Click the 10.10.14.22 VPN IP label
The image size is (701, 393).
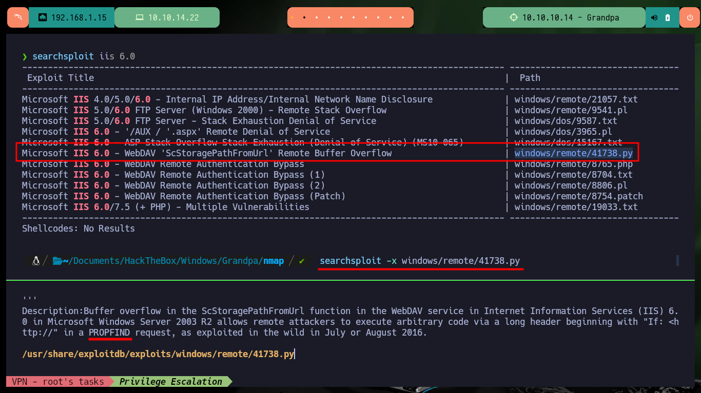[173, 18]
